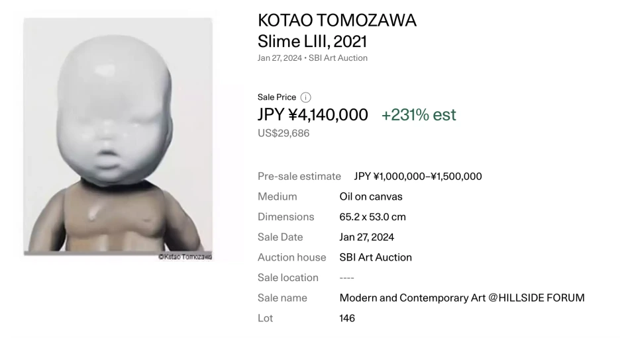This screenshot has width=620, height=338.
Task: Select the Slime LIII, 2021 title
Action: pos(313,42)
